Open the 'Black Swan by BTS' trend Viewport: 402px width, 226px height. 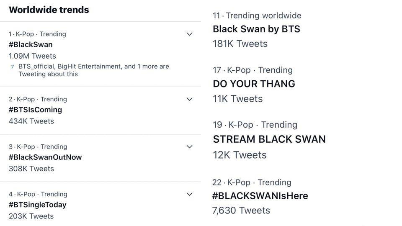pos(256,29)
